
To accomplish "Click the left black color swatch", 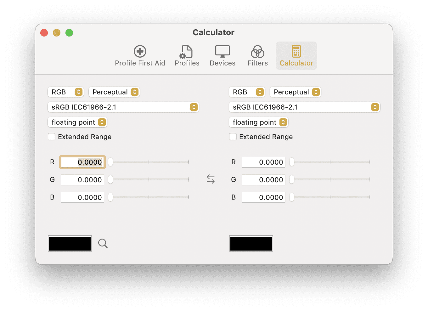I will 70,244.
